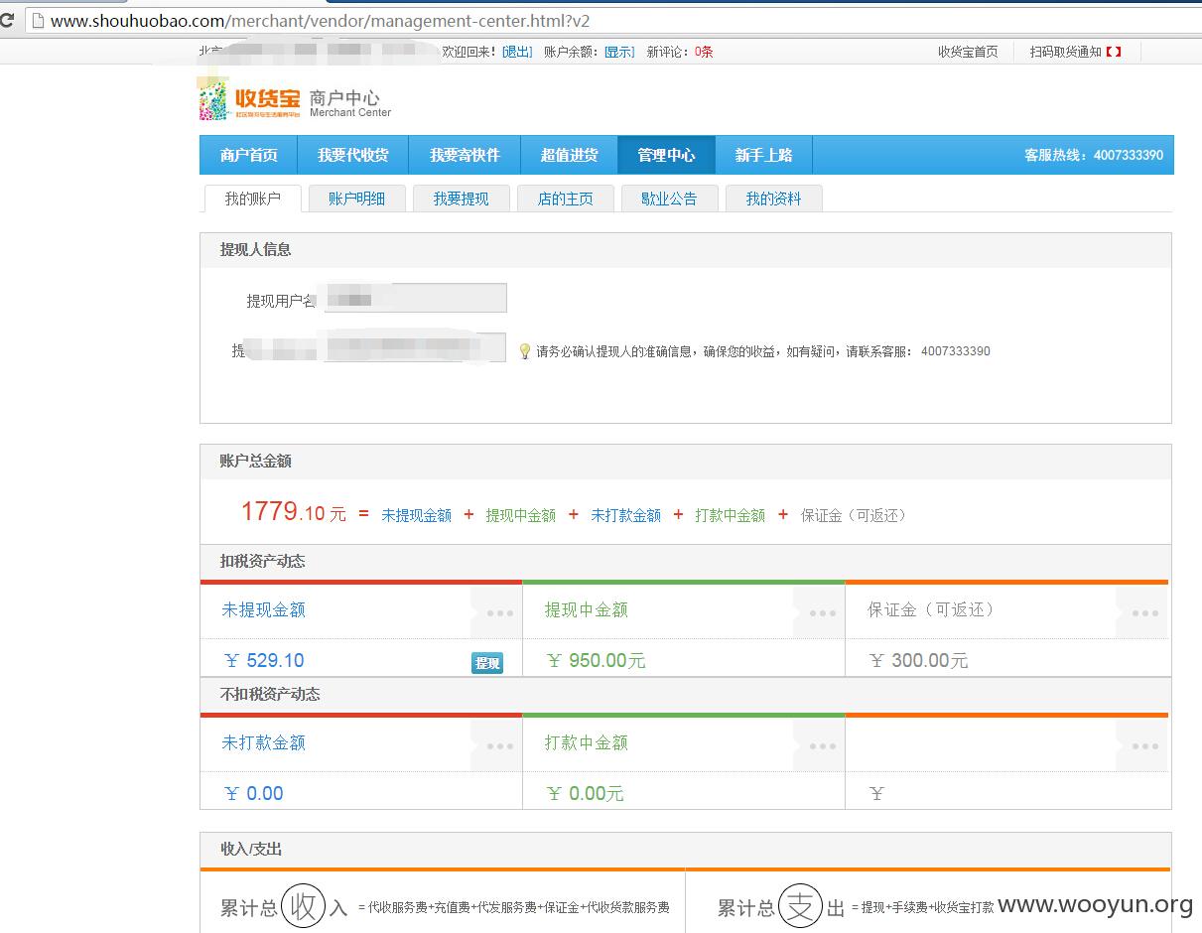Open the 超值进货 nav item

pyautogui.click(x=569, y=155)
